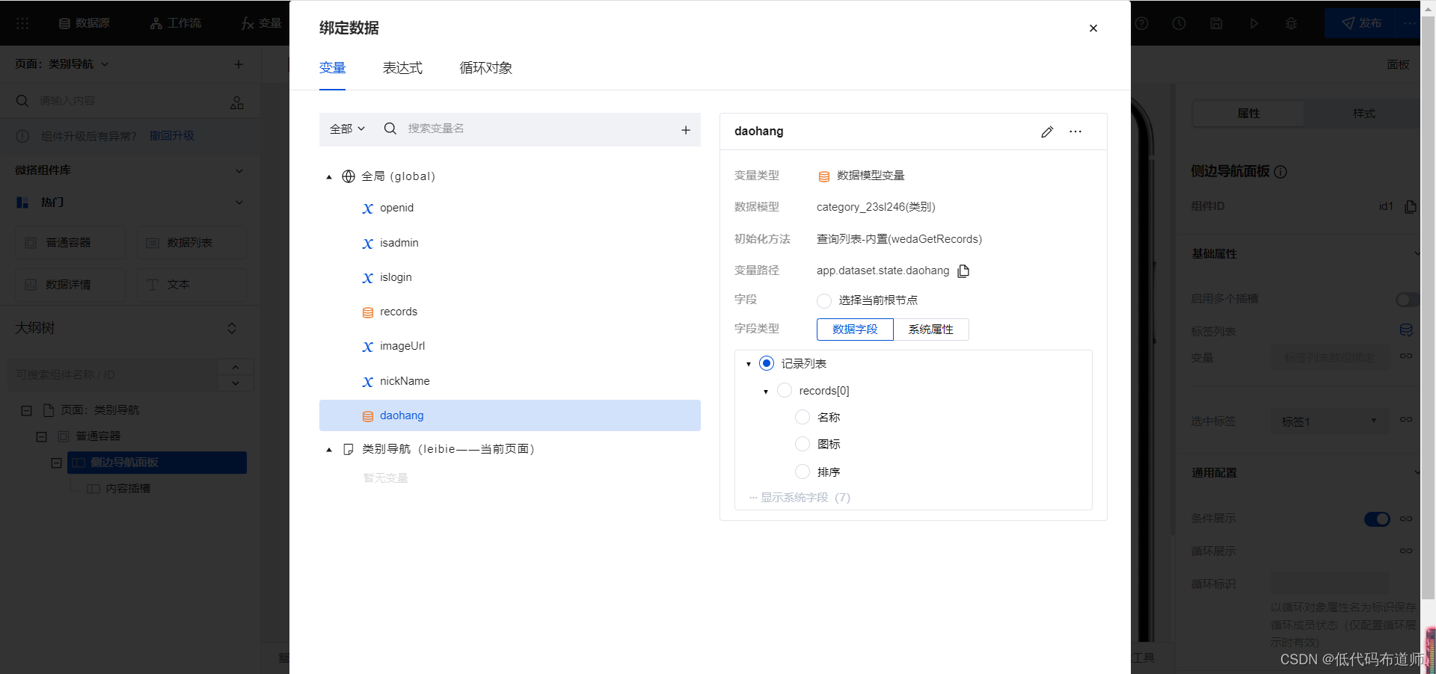Select the 名称 field radio button
Image resolution: width=1436 pixels, height=674 pixels.
(x=802, y=417)
